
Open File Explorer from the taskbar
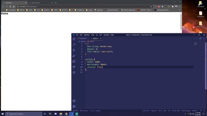[x=61, y=114]
